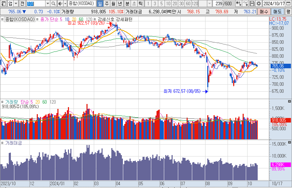Focus the code input field 101

point(36,4)
